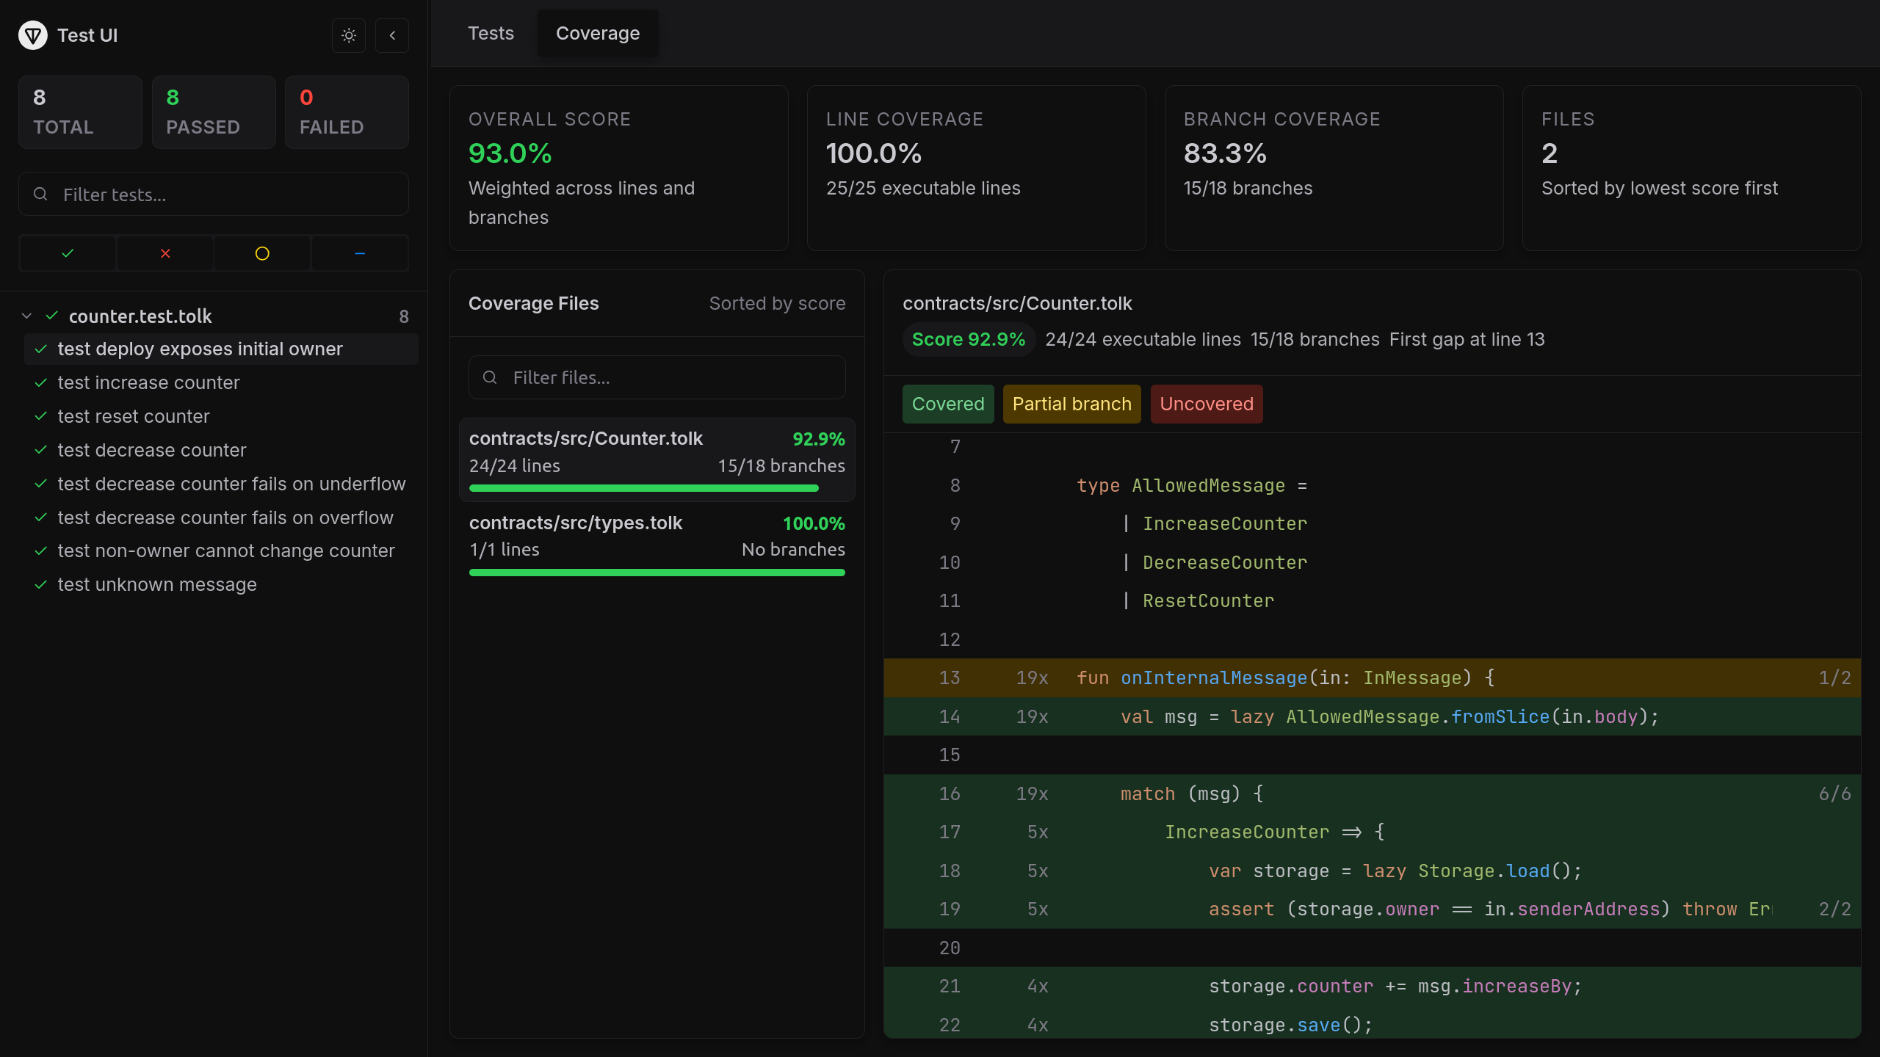The image size is (1880, 1057).
Task: Click the 6/6 branch indicator on line 16
Action: click(1834, 794)
